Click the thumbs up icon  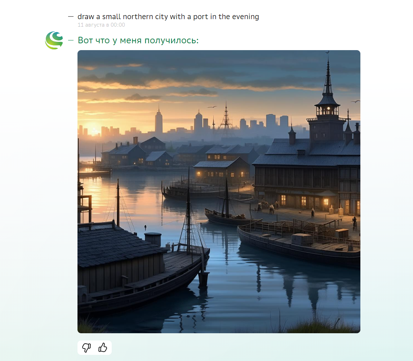coord(103,348)
